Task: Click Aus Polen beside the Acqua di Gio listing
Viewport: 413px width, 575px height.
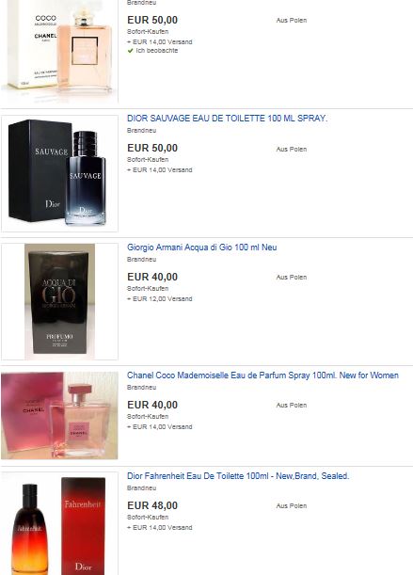Action: click(292, 278)
